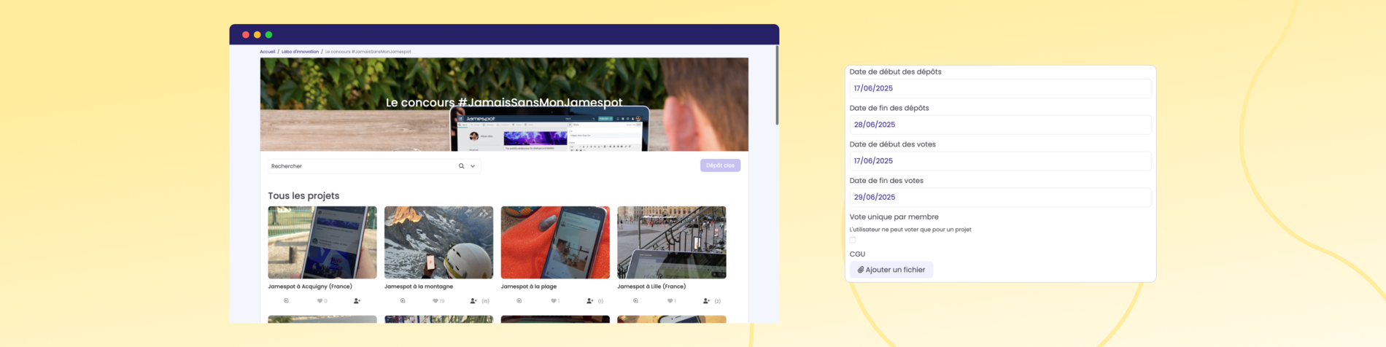Expand the search options chevron
1386x347 pixels.
click(x=473, y=166)
